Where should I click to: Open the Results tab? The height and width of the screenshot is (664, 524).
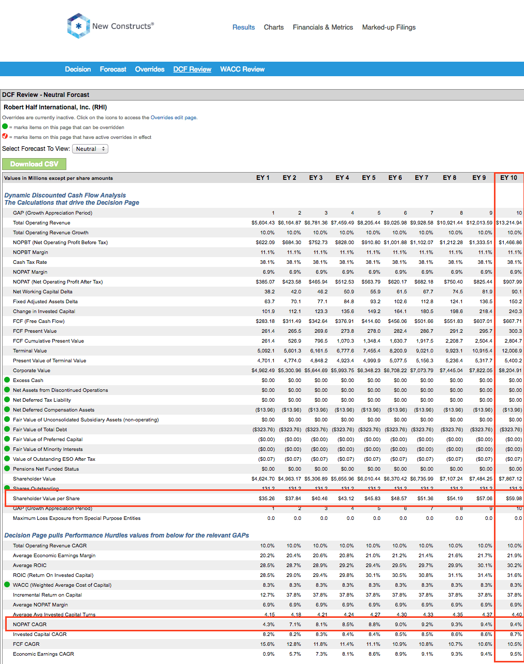pyautogui.click(x=244, y=27)
